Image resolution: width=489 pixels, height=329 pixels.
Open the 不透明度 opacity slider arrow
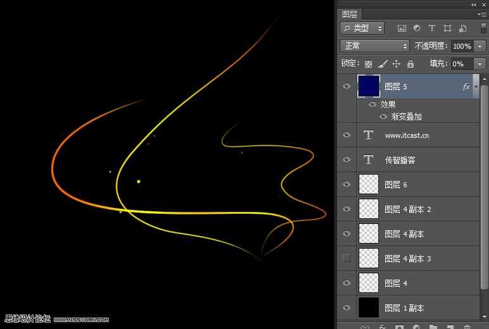[480, 46]
